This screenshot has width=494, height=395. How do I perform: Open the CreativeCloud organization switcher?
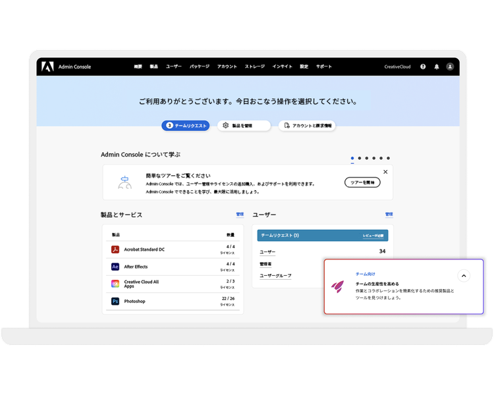397,66
